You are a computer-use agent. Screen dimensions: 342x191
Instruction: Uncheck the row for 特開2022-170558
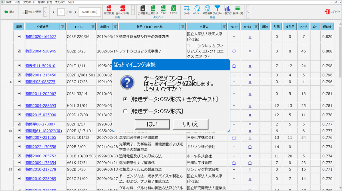coord(19,147)
